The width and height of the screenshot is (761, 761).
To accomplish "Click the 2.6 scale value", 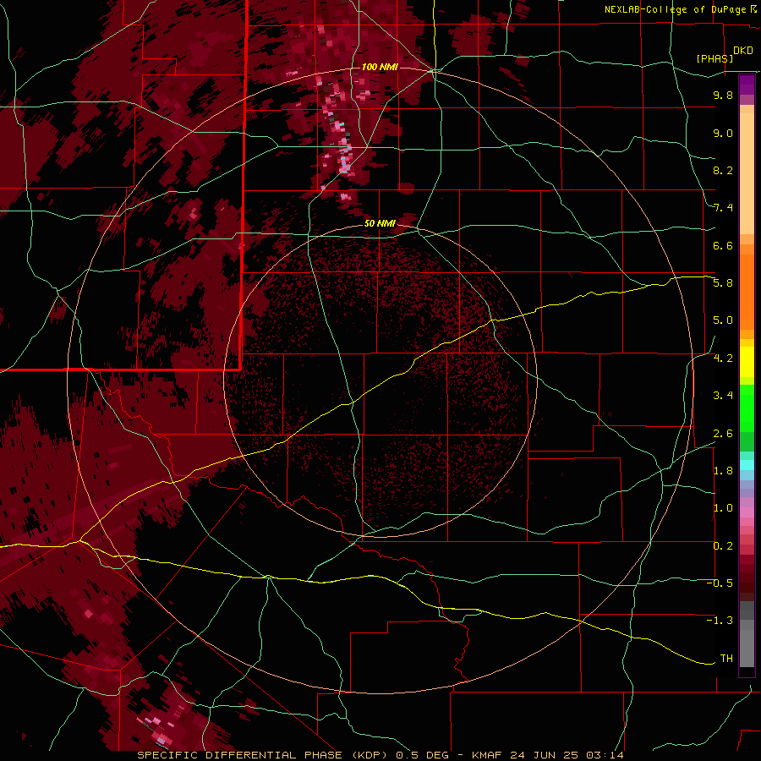I will click(x=723, y=434).
